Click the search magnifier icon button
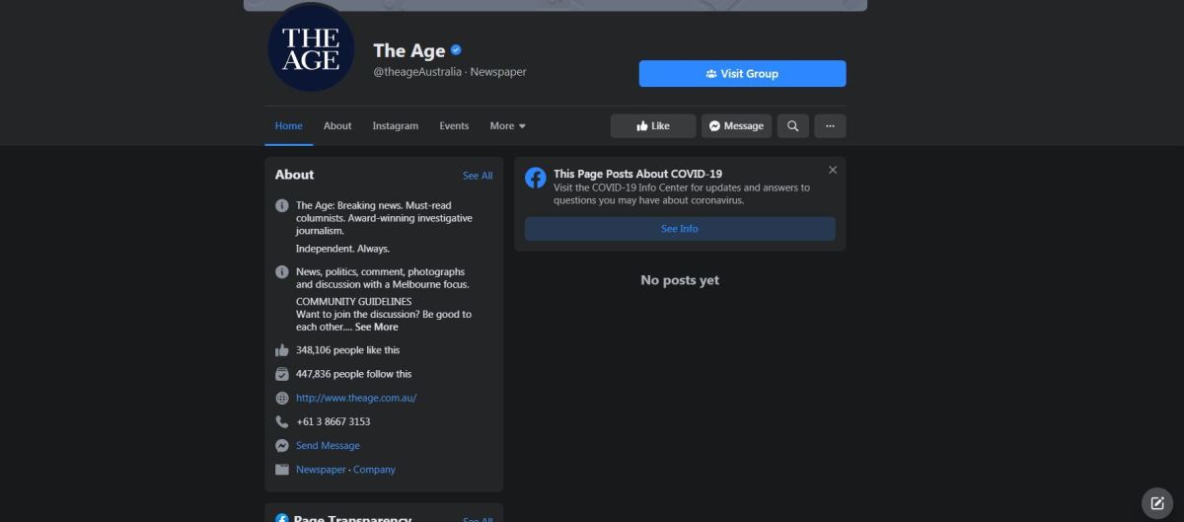 792,126
